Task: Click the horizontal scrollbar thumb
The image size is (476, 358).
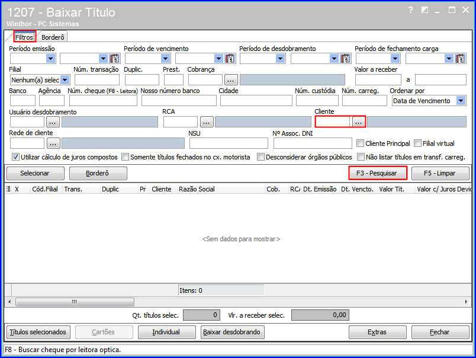Action: pyautogui.click(x=75, y=302)
